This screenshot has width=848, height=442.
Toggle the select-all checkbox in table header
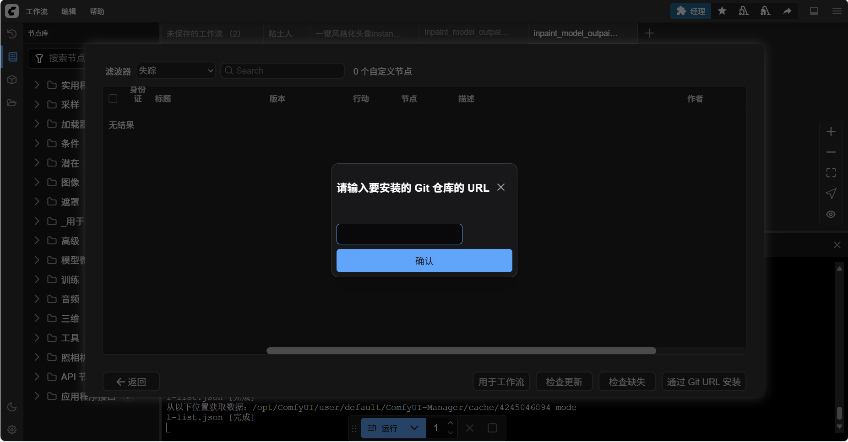coord(113,99)
